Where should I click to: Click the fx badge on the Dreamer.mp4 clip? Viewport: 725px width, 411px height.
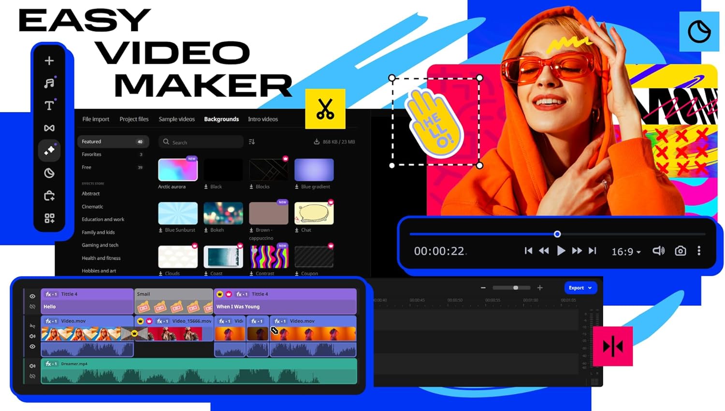pos(51,364)
